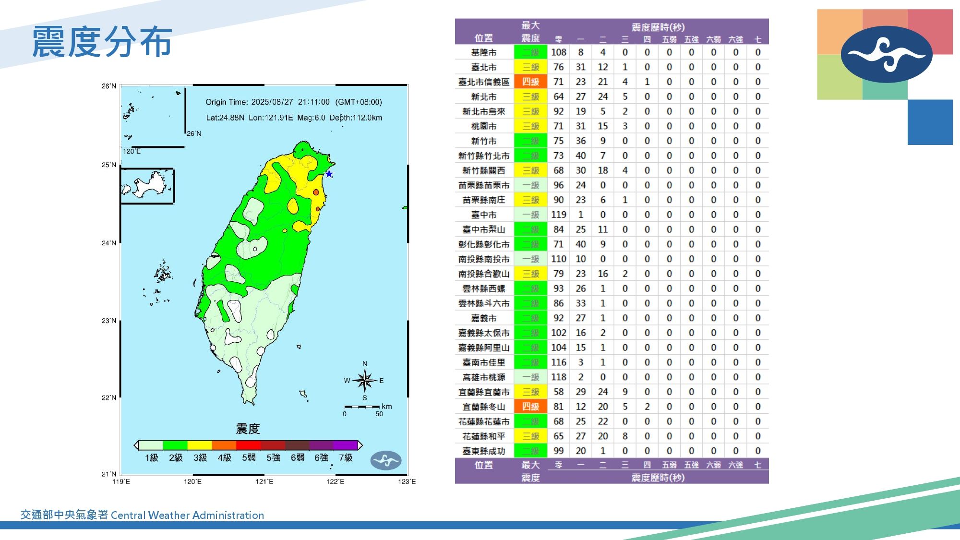The width and height of the screenshot is (960, 540).
Task: Click the value 58 in the 宜蘭縣宜蘭市 row
Action: (x=558, y=392)
